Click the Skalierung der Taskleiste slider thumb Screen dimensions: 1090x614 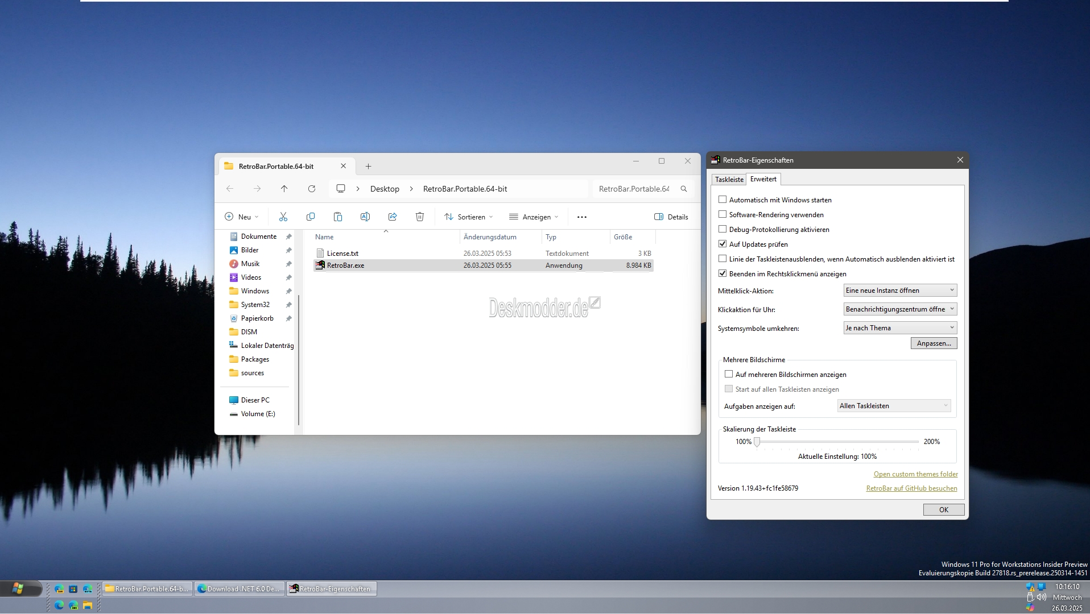757,442
